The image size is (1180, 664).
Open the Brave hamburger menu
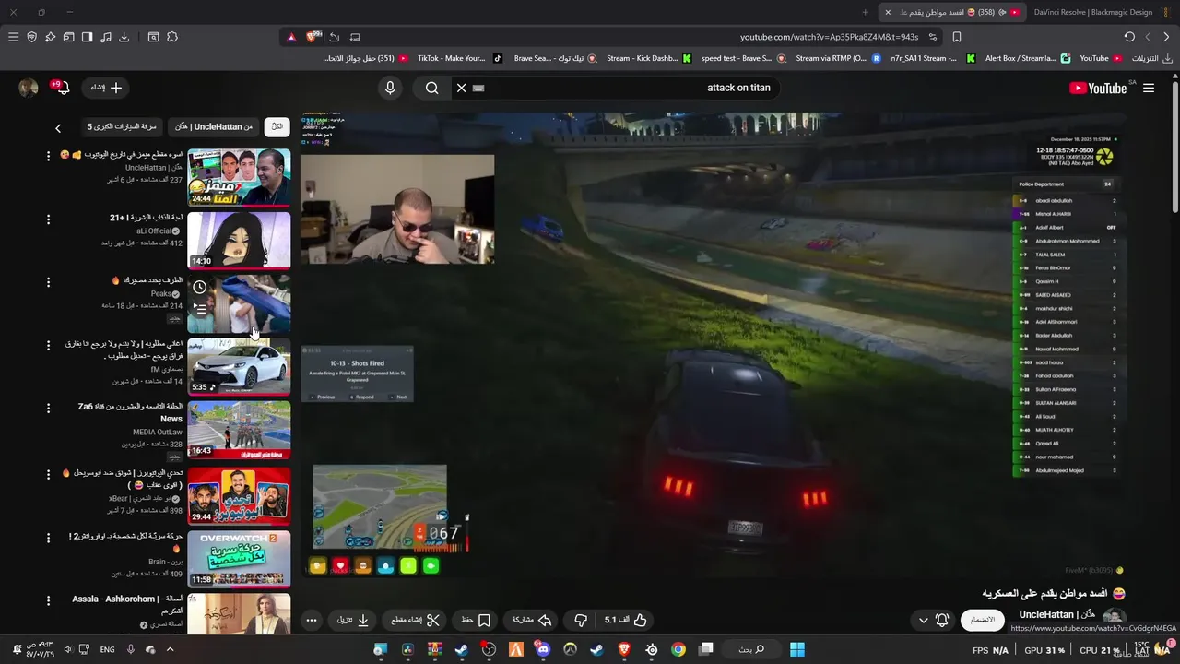13,37
